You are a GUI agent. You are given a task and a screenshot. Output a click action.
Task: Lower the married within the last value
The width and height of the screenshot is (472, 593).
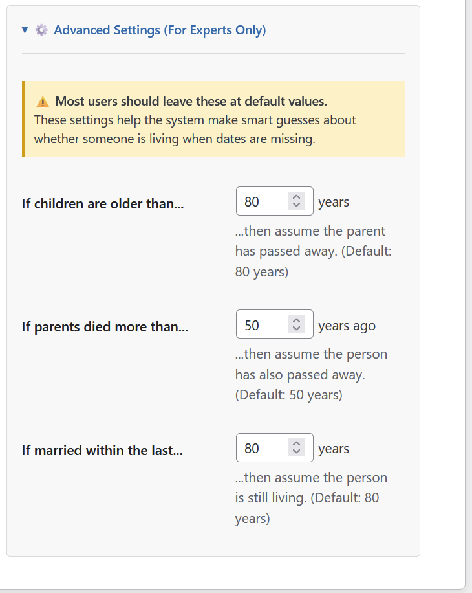coord(296,452)
